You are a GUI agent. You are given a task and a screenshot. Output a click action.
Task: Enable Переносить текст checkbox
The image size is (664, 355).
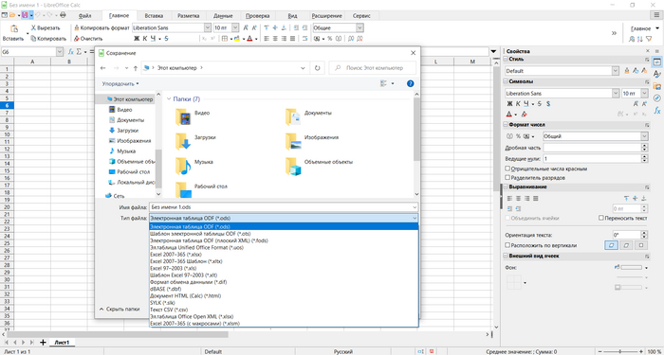point(600,218)
